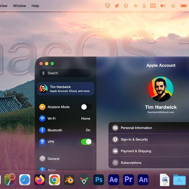Launch Adobe Animate from the Dock
This screenshot has width=189, height=189.
click(143, 180)
